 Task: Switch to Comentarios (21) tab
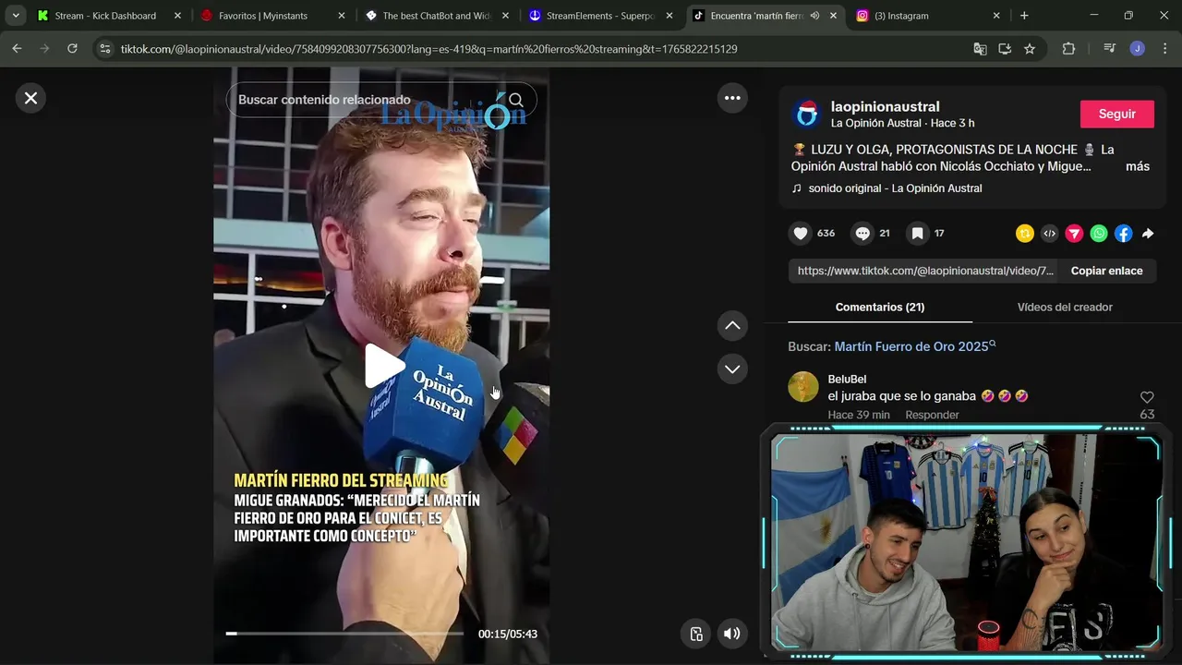[880, 307]
